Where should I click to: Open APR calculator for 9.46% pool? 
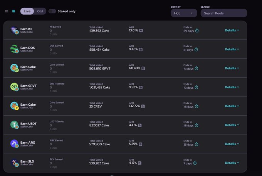[141, 50]
